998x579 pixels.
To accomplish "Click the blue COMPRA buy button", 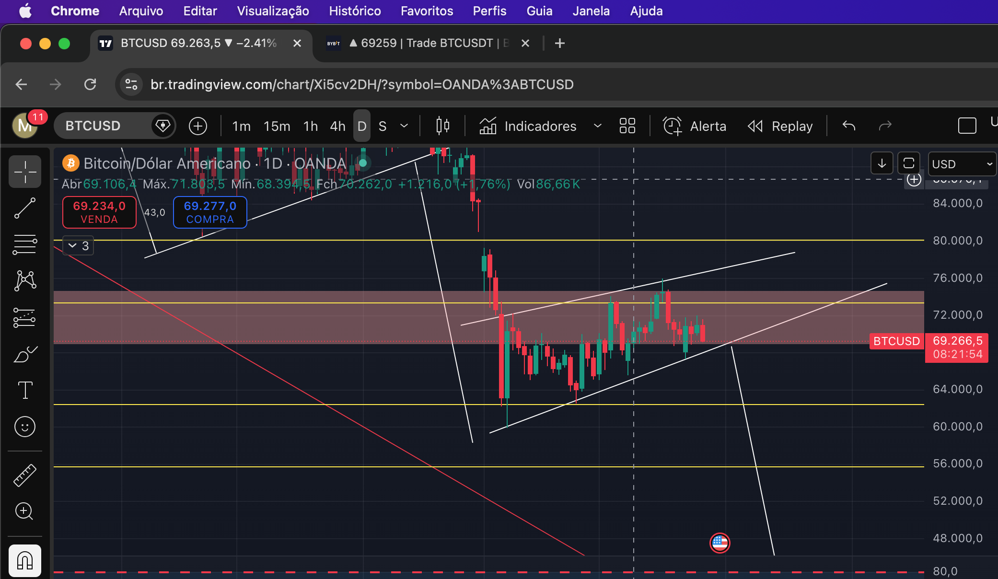I will tap(210, 212).
